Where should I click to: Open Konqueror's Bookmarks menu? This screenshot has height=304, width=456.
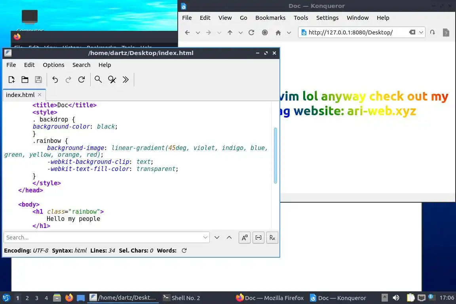[x=270, y=18]
